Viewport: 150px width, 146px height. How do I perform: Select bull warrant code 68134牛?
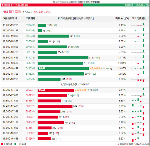pyautogui.click(x=30, y=122)
